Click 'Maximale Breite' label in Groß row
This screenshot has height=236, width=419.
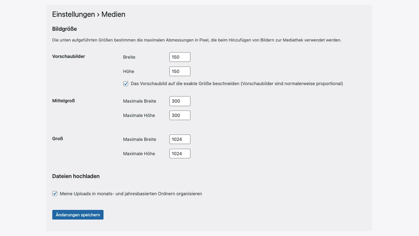tap(139, 139)
